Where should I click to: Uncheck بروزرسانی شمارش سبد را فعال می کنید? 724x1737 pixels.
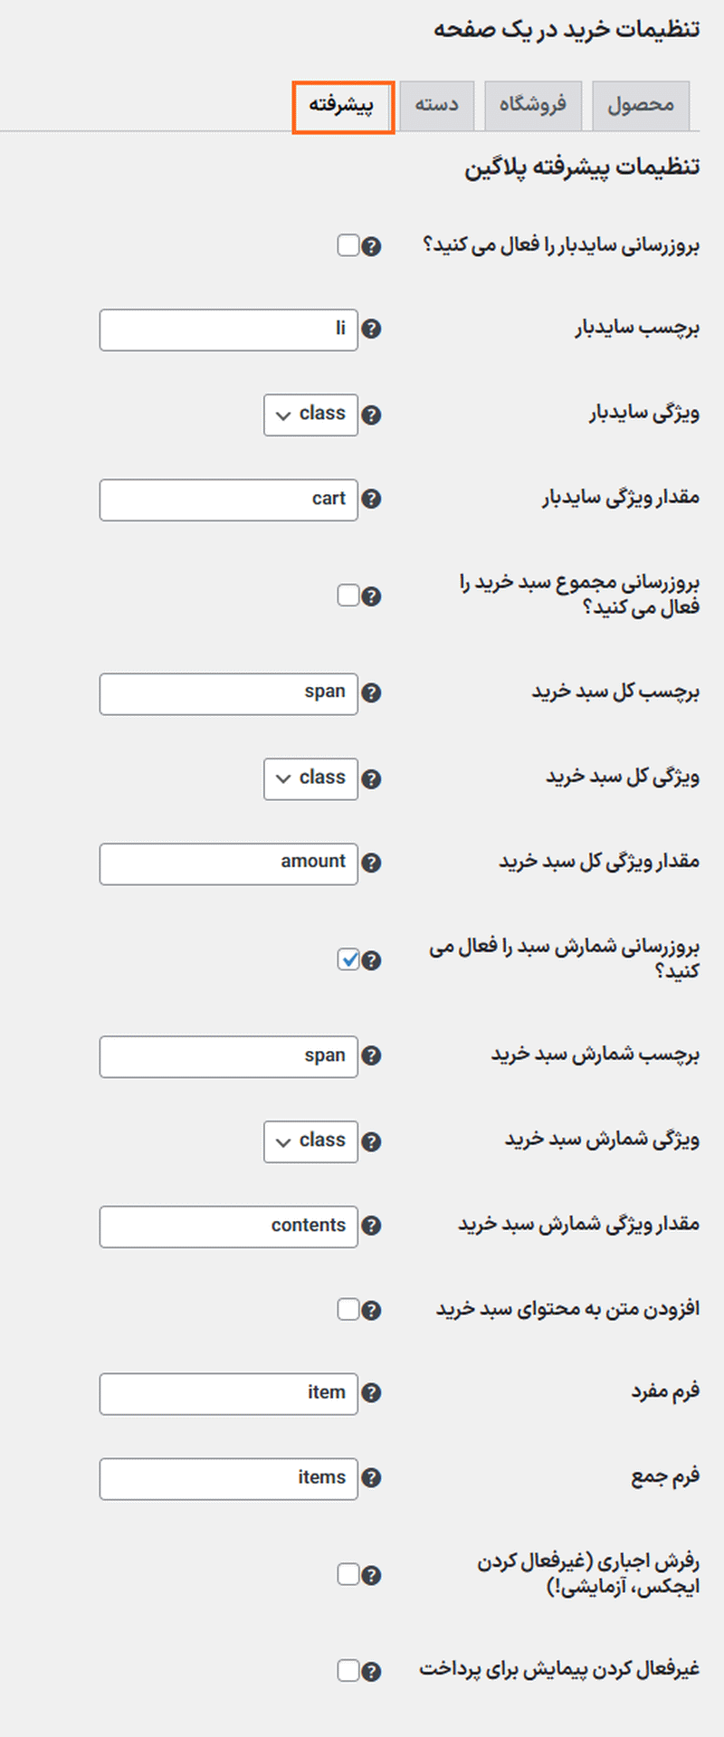[x=348, y=959]
